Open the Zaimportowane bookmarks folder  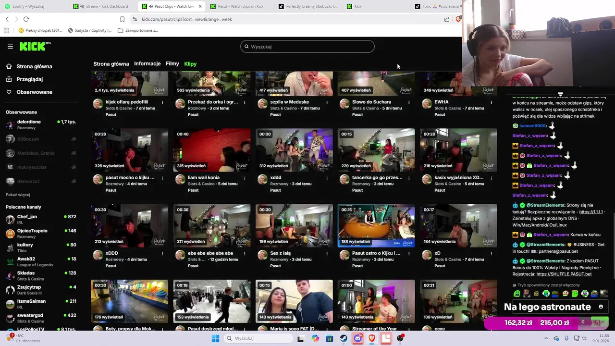click(137, 30)
